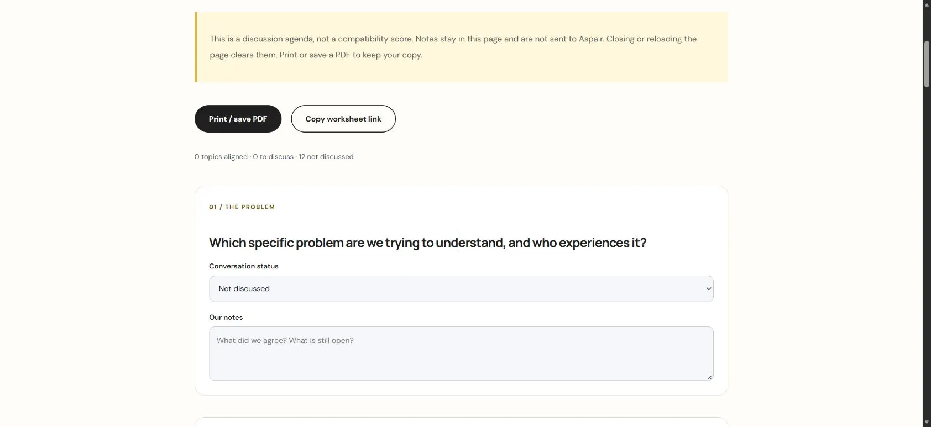
Task: Click the 'Our notes' field label
Action: coord(226,317)
